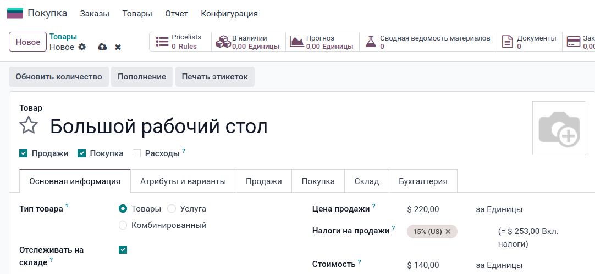Open the Pricelists rules stat button
The height and width of the screenshot is (274, 595).
pyautogui.click(x=180, y=42)
